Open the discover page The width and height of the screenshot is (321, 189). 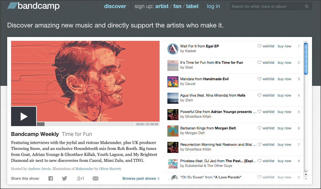coord(115,6)
